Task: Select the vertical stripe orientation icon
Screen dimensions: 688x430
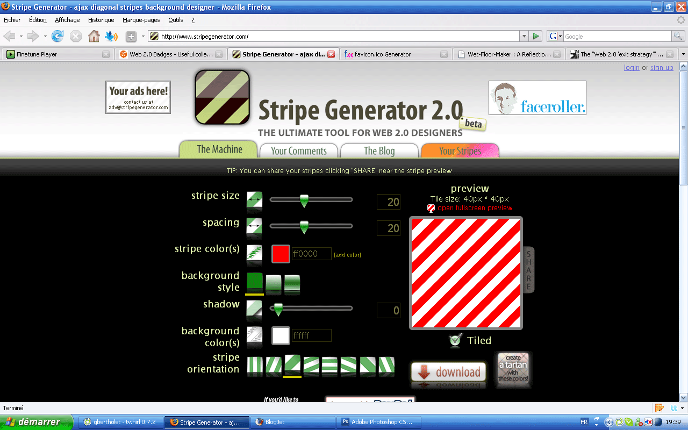Action: point(255,367)
